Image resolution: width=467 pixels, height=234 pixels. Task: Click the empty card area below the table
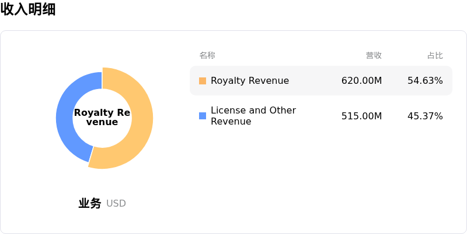point(321,180)
